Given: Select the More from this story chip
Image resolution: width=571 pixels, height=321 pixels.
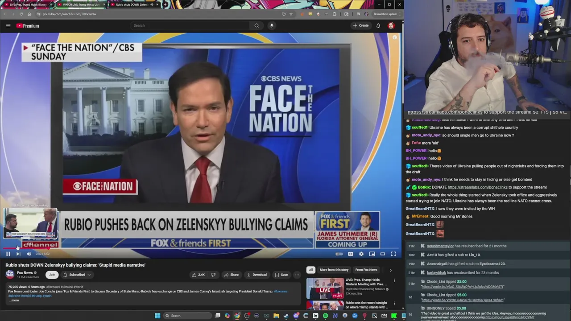Looking at the screenshot, I should pos(334,270).
